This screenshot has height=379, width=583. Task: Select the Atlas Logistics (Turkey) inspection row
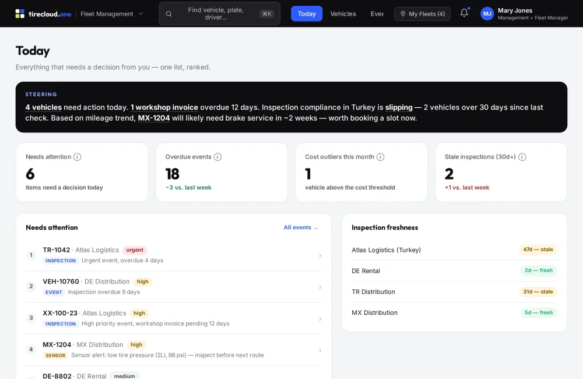(454, 250)
